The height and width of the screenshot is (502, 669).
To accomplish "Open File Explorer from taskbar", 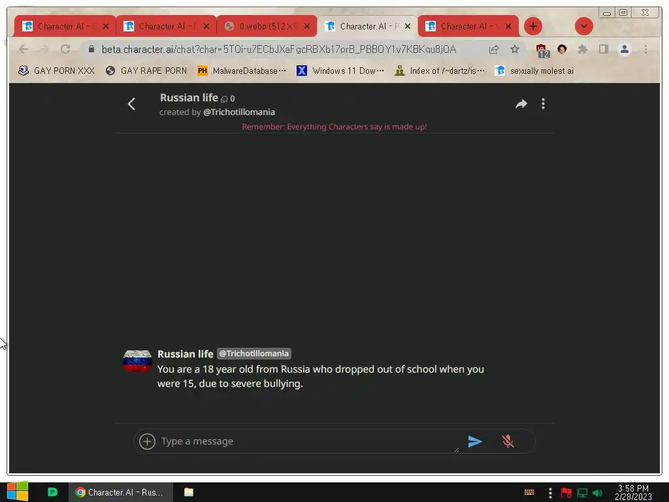I will click(x=189, y=492).
